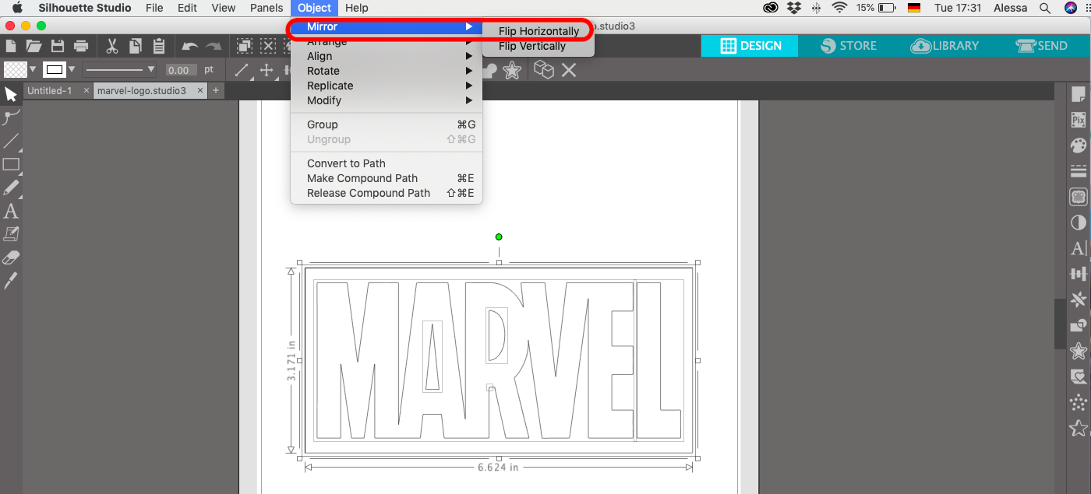The image size is (1091, 494).
Task: Select the Edit Points tool
Action: click(x=11, y=117)
